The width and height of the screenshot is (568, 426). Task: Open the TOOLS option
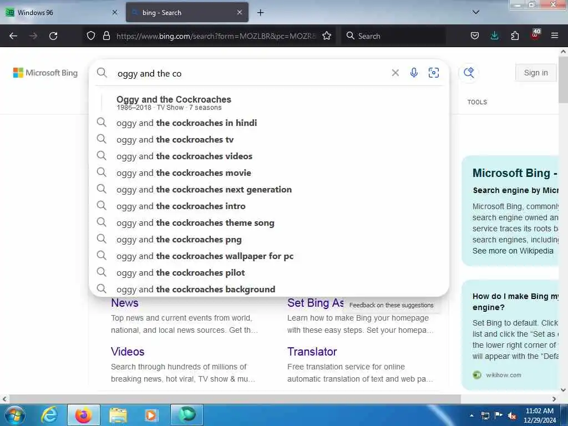click(477, 102)
